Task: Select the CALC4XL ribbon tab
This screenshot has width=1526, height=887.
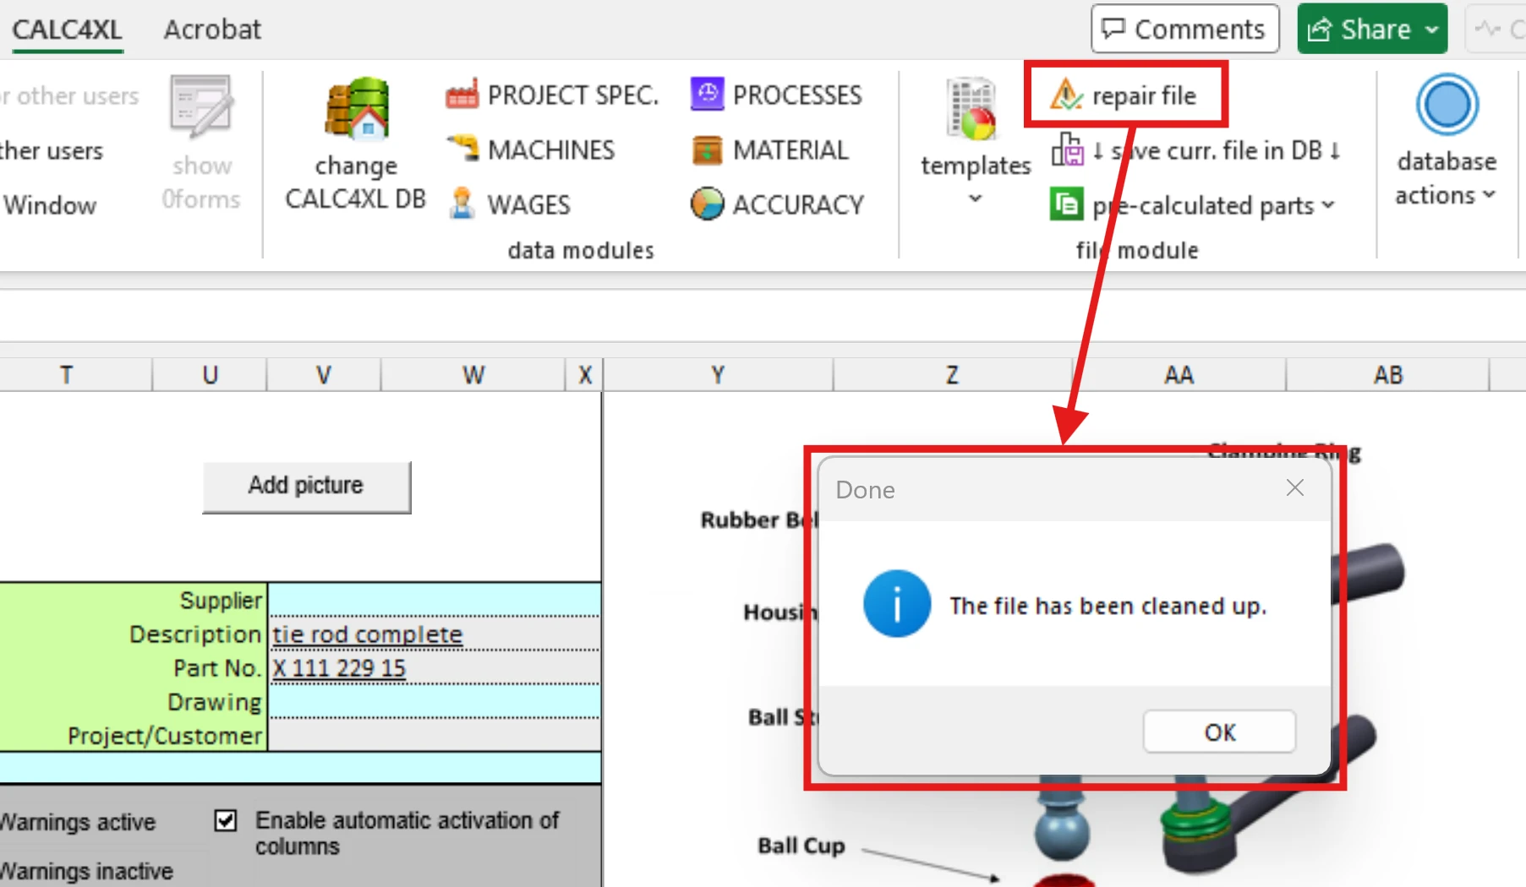Action: [67, 30]
